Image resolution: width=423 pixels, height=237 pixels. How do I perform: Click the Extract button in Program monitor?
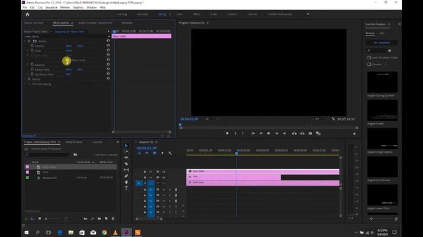point(302,133)
